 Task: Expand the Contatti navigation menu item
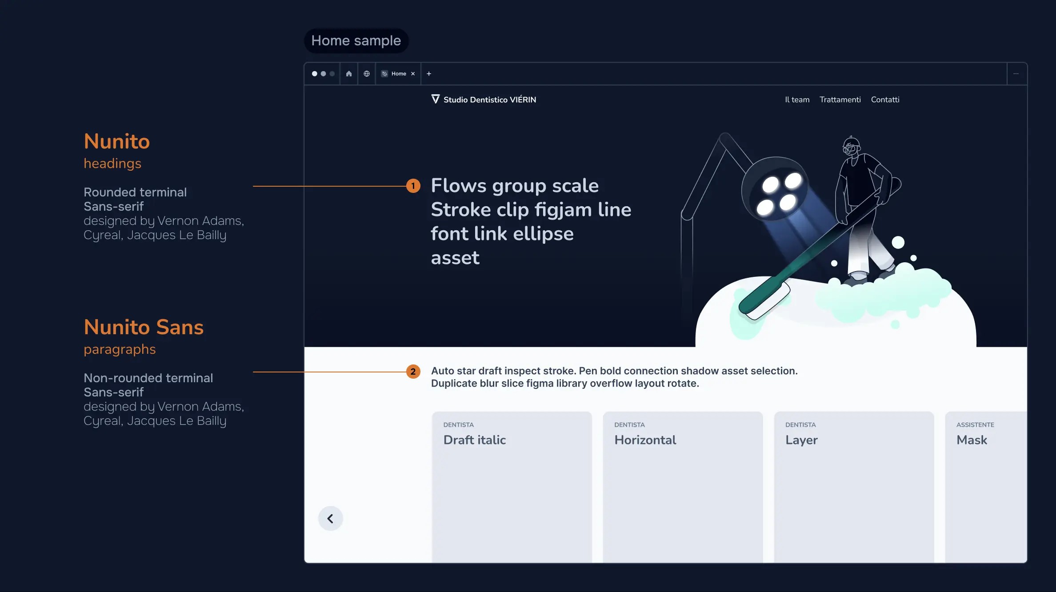(x=885, y=100)
